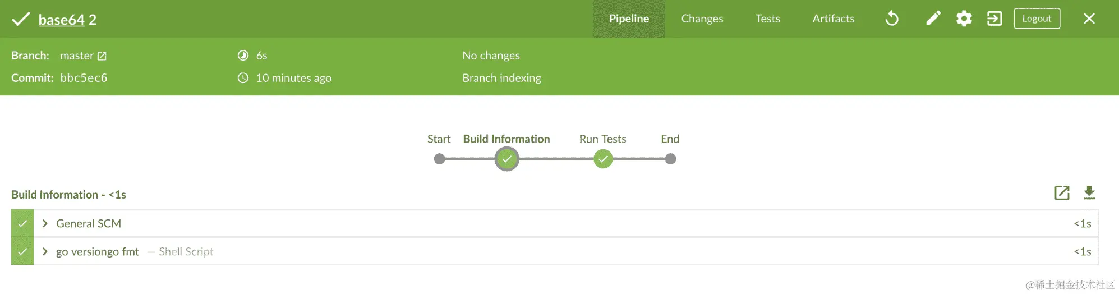The image size is (1119, 294).
Task: Open log in new window icon
Action: pos(1062,193)
